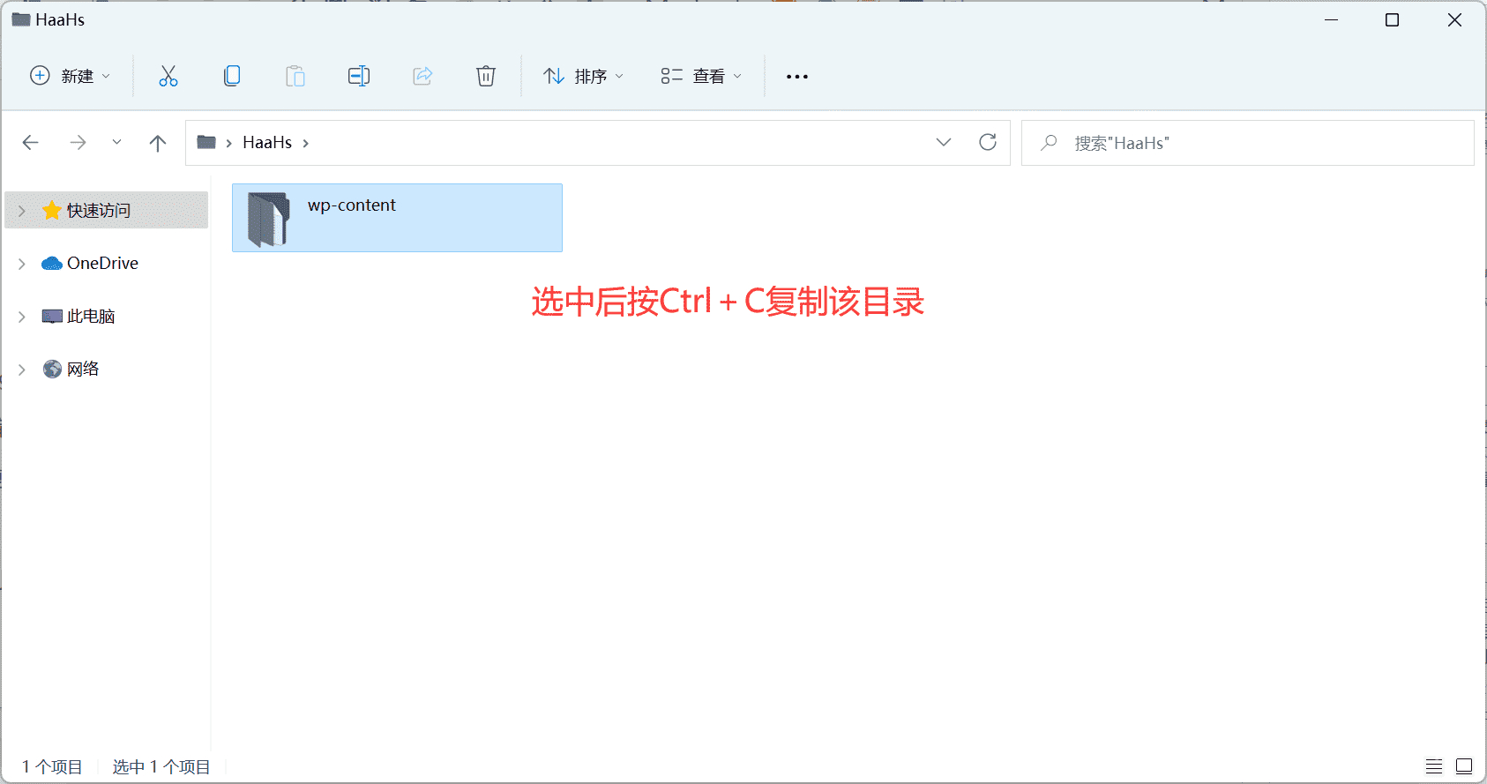Open the 查看 view dropdown
This screenshot has height=784, width=1487.
tap(702, 77)
